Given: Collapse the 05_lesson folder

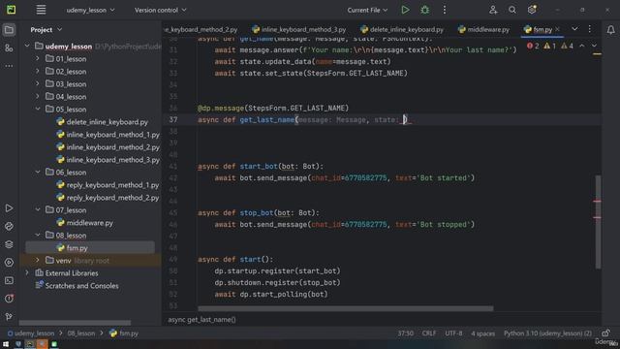Looking at the screenshot, I should 38,110.
